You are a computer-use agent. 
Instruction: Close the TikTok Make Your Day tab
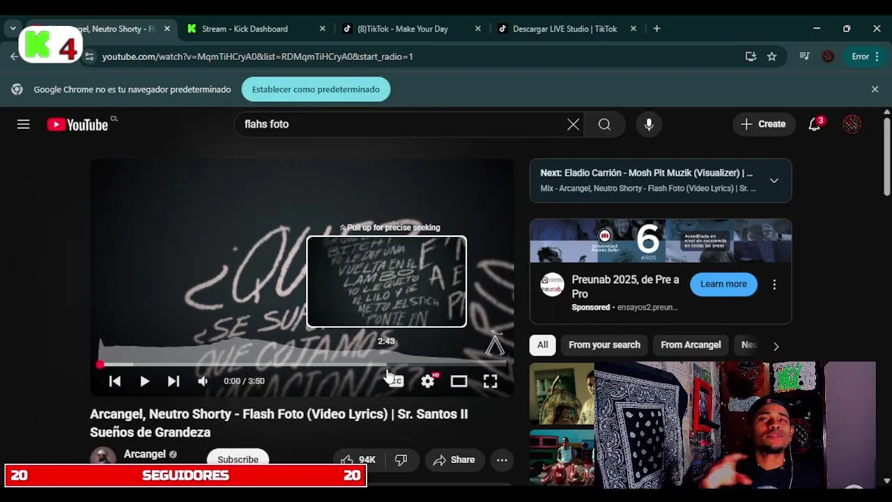pyautogui.click(x=477, y=29)
